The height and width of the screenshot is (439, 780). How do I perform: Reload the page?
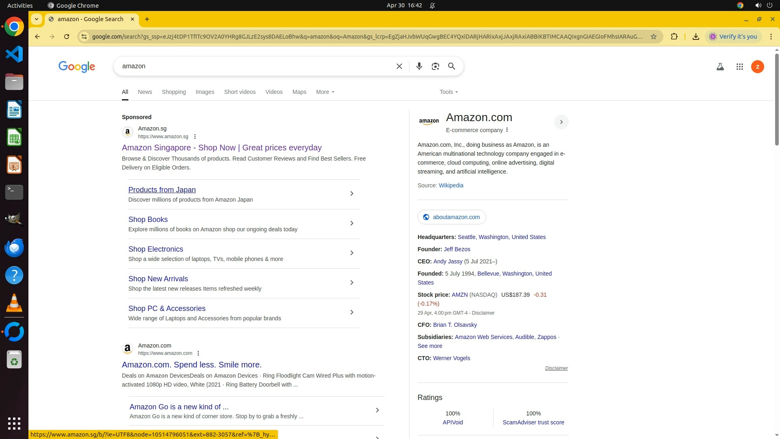click(67, 37)
